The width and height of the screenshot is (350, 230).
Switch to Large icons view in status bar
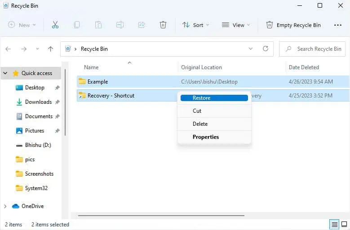(x=344, y=224)
